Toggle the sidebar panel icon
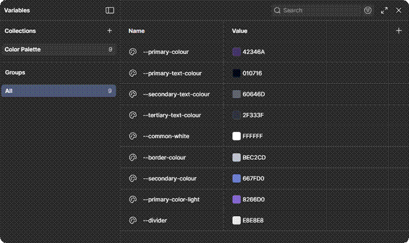This screenshot has height=243, width=409. 109,10
